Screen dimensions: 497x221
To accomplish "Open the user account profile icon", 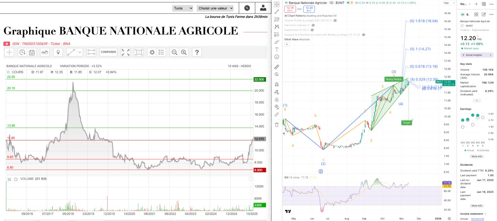I will point(263,8).
